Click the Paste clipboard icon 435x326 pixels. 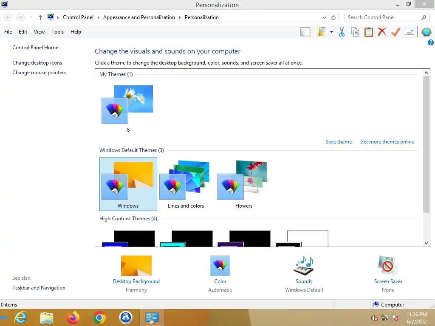tap(368, 32)
